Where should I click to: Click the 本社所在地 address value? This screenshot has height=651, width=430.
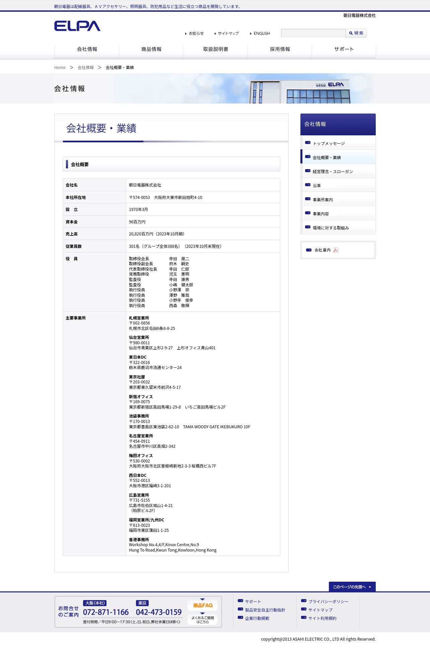point(165,198)
